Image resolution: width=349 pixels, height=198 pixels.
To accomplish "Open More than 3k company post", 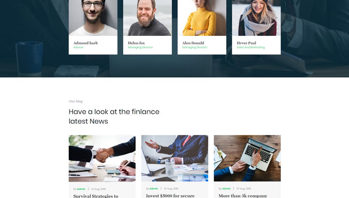I will click(x=243, y=196).
